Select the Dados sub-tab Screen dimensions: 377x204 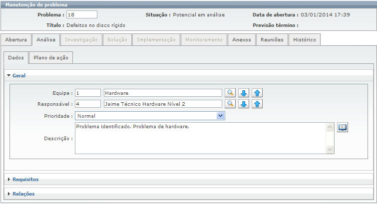pos(16,58)
